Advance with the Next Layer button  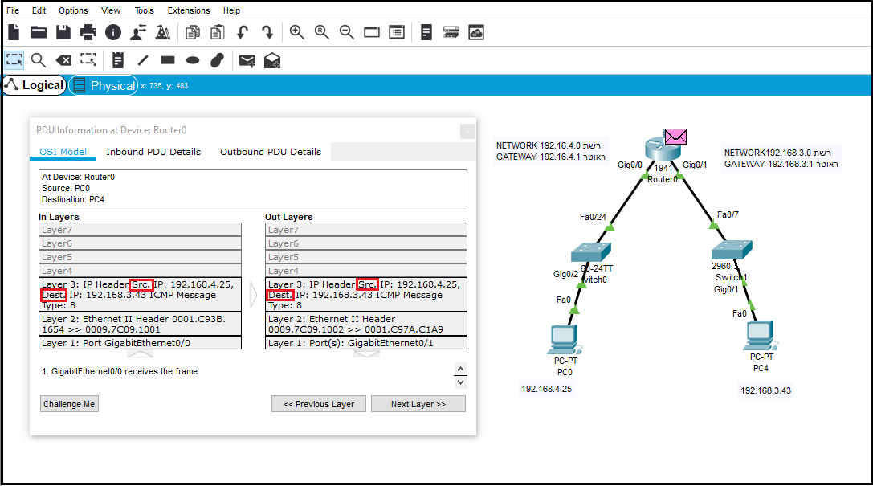418,404
